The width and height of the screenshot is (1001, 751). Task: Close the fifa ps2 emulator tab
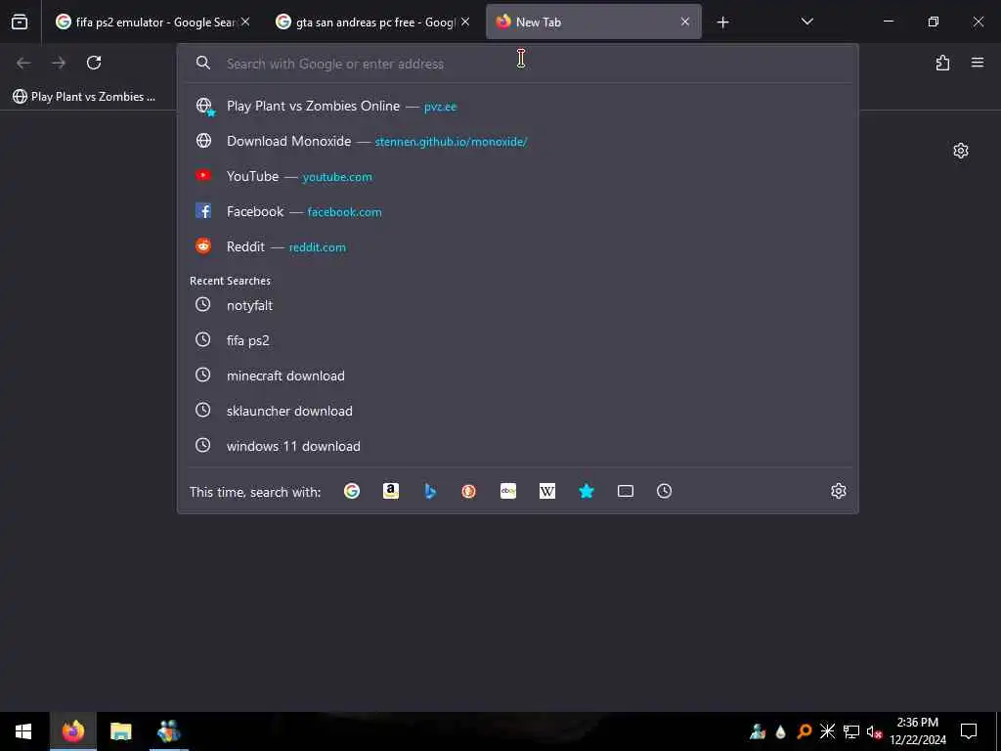pyautogui.click(x=245, y=22)
